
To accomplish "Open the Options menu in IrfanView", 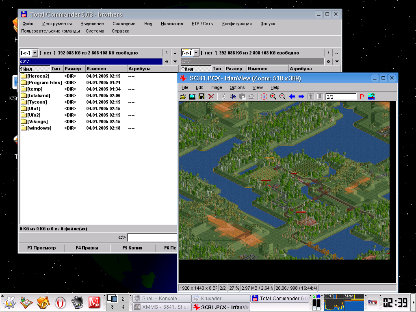I will 237,87.
